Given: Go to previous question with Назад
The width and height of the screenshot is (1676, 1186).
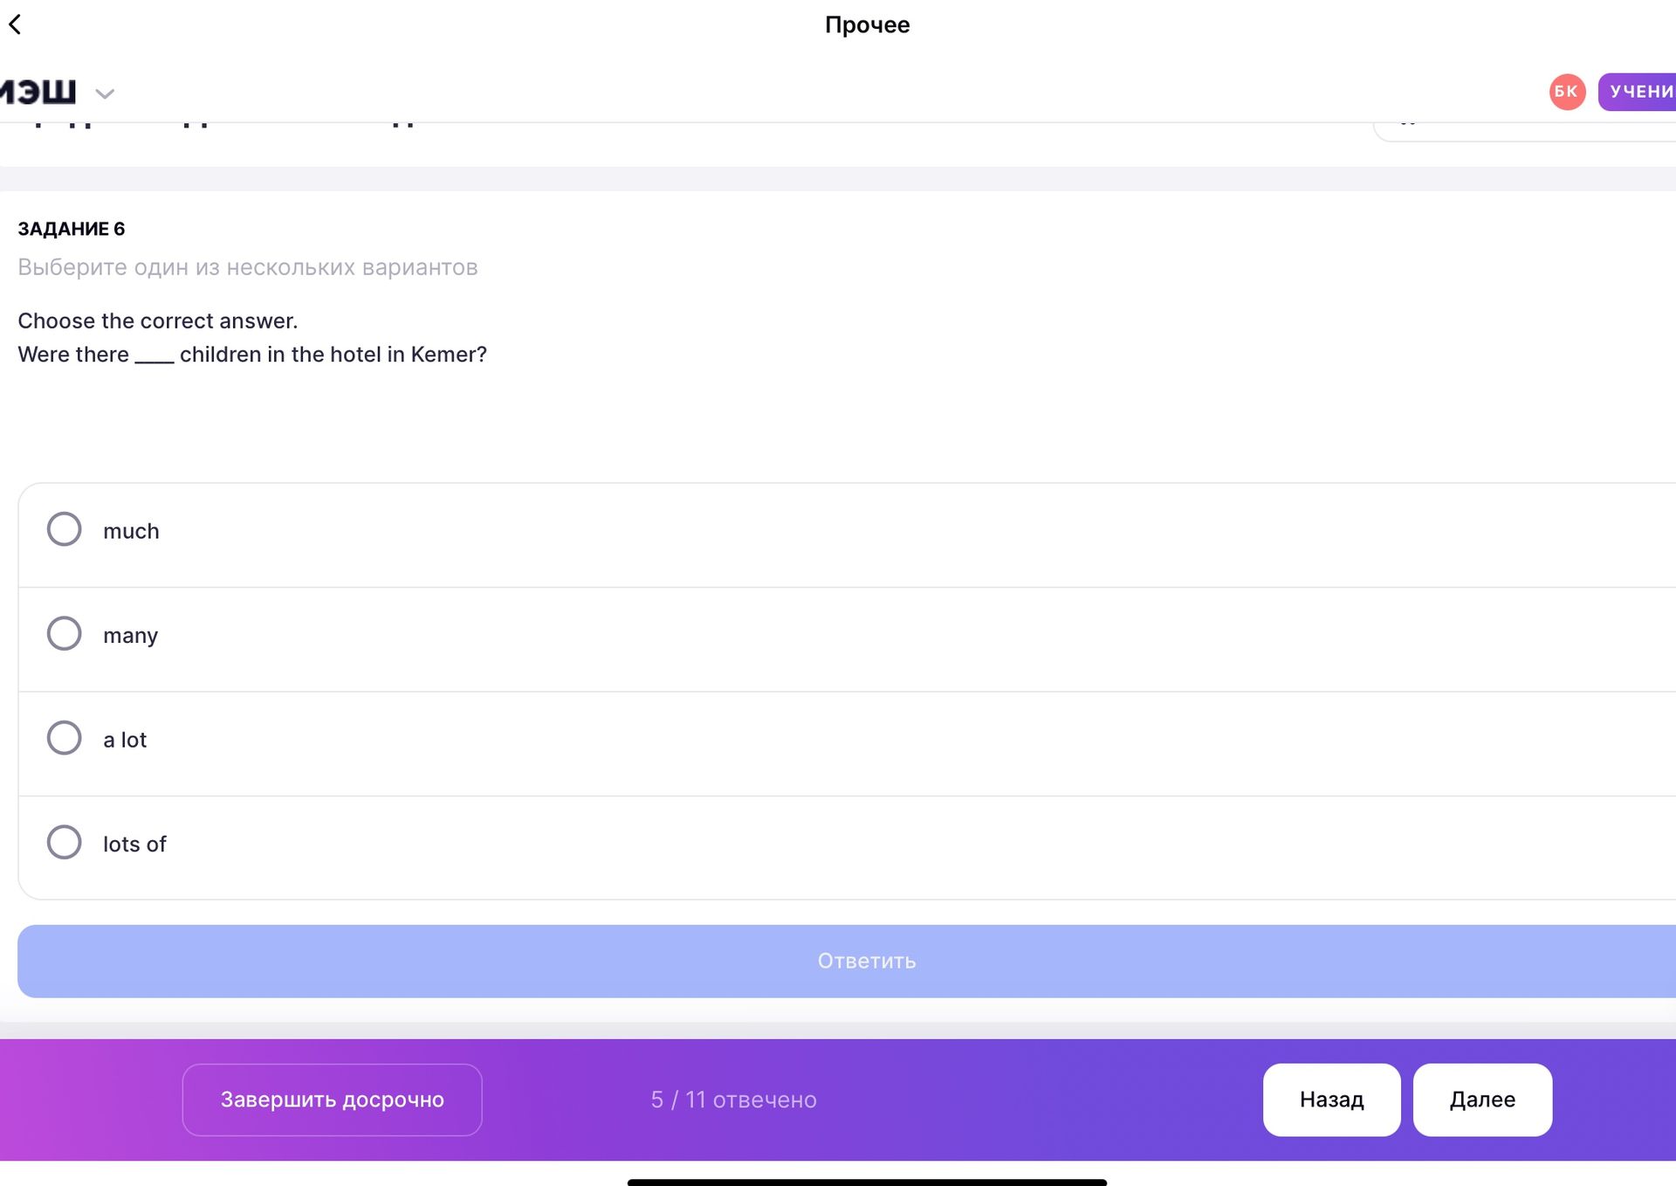Looking at the screenshot, I should pos(1331,1100).
